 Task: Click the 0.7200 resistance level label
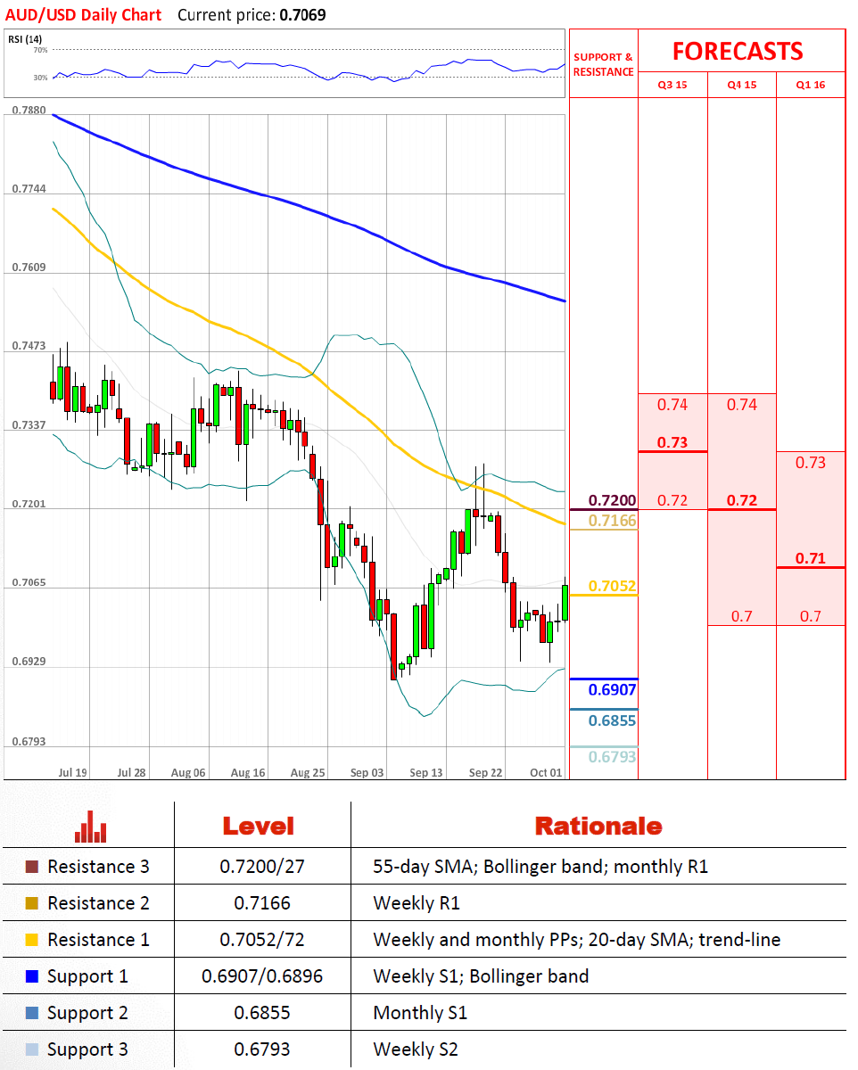coord(612,499)
